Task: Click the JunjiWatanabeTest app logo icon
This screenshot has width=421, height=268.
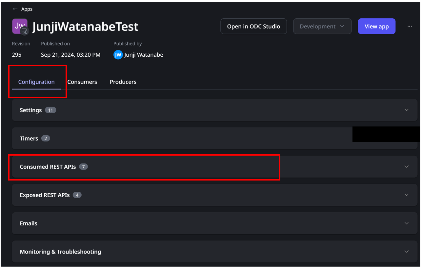Action: [19, 26]
